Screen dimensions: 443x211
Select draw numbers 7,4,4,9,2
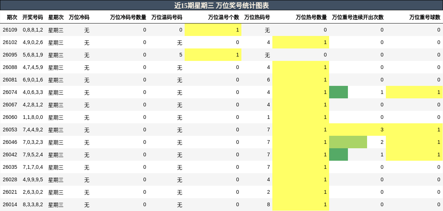pyautogui.click(x=33, y=130)
